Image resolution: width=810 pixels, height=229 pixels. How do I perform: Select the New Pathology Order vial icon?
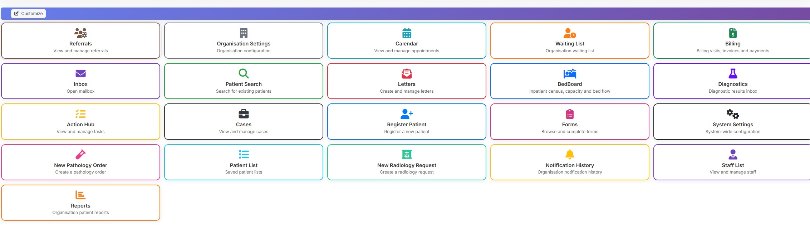click(x=80, y=154)
